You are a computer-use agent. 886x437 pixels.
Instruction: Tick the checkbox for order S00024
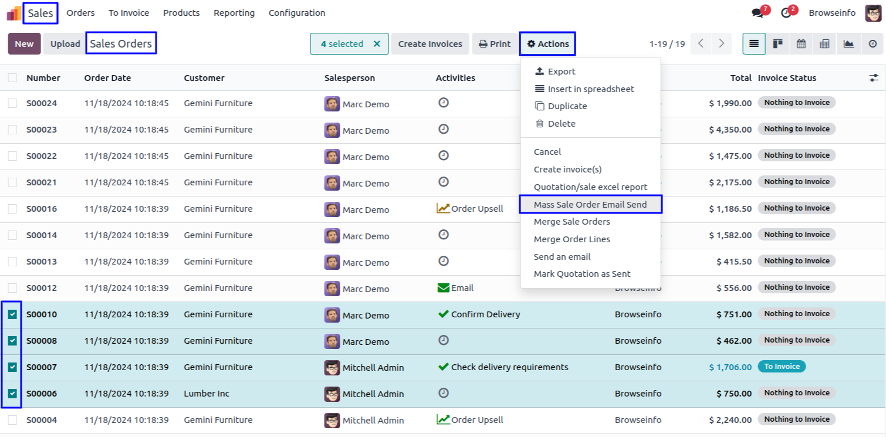(12, 103)
